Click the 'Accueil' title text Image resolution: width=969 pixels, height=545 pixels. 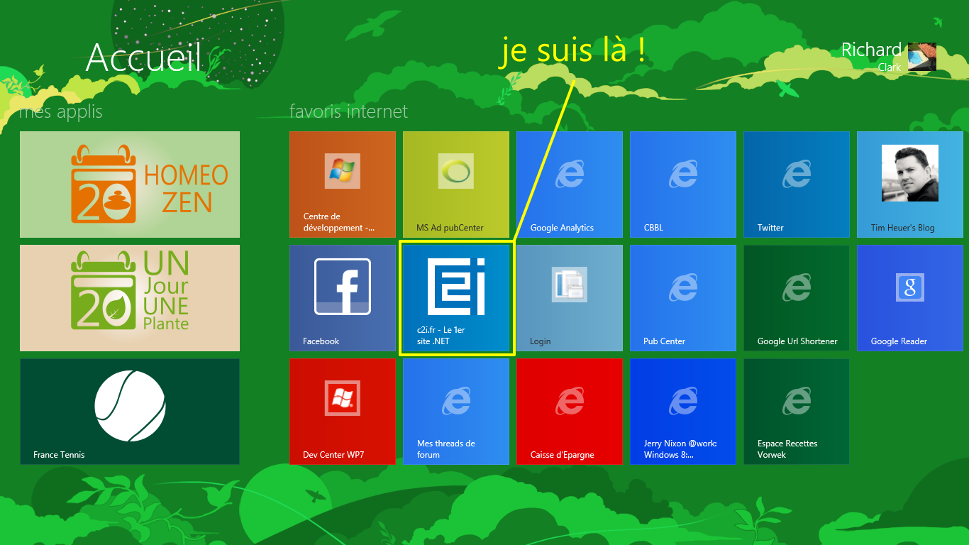click(144, 57)
